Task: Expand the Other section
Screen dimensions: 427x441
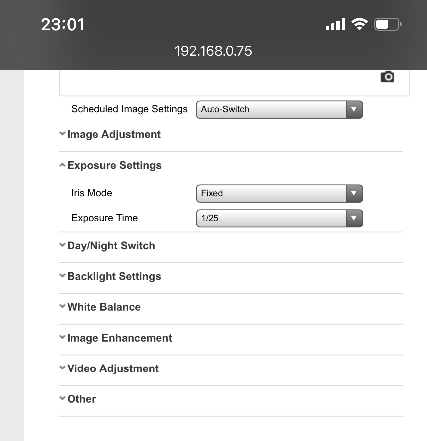Action: pos(81,399)
